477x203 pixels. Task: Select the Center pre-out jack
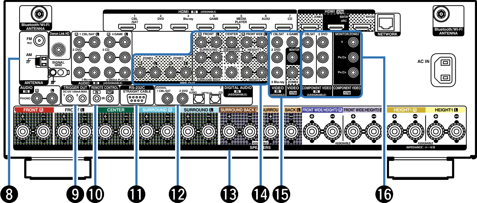232,42
